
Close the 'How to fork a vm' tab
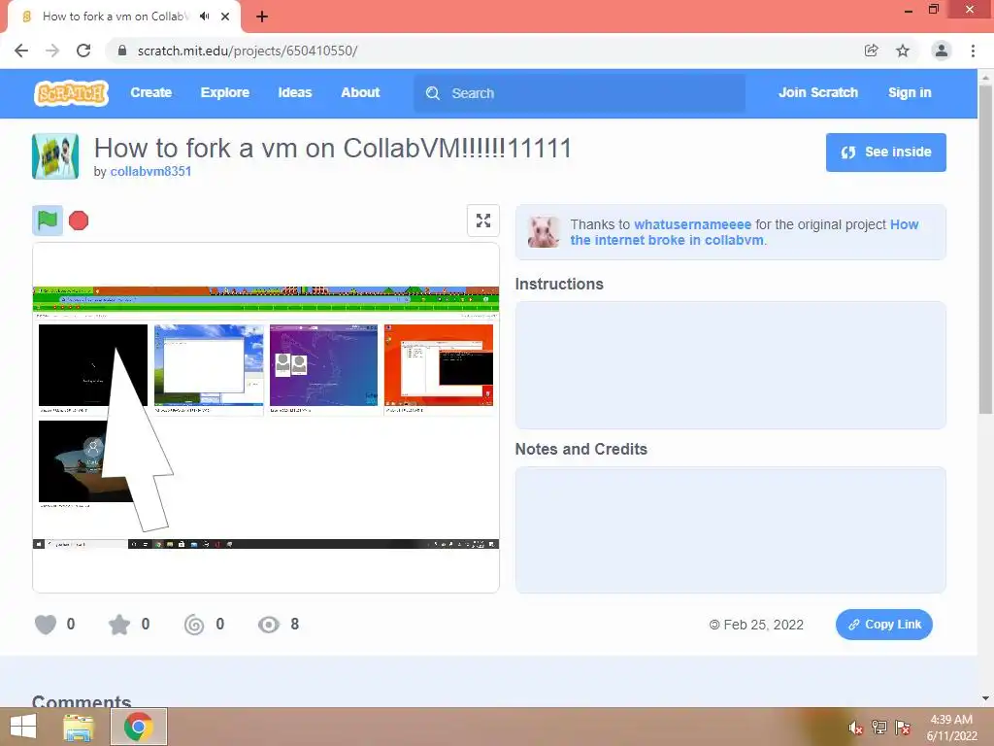tap(225, 17)
